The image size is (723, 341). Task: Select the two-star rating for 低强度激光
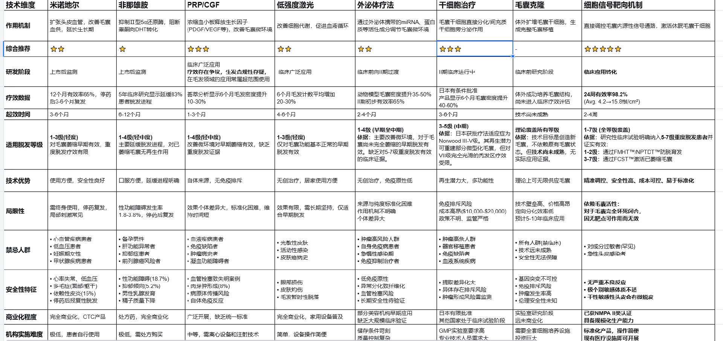point(284,49)
